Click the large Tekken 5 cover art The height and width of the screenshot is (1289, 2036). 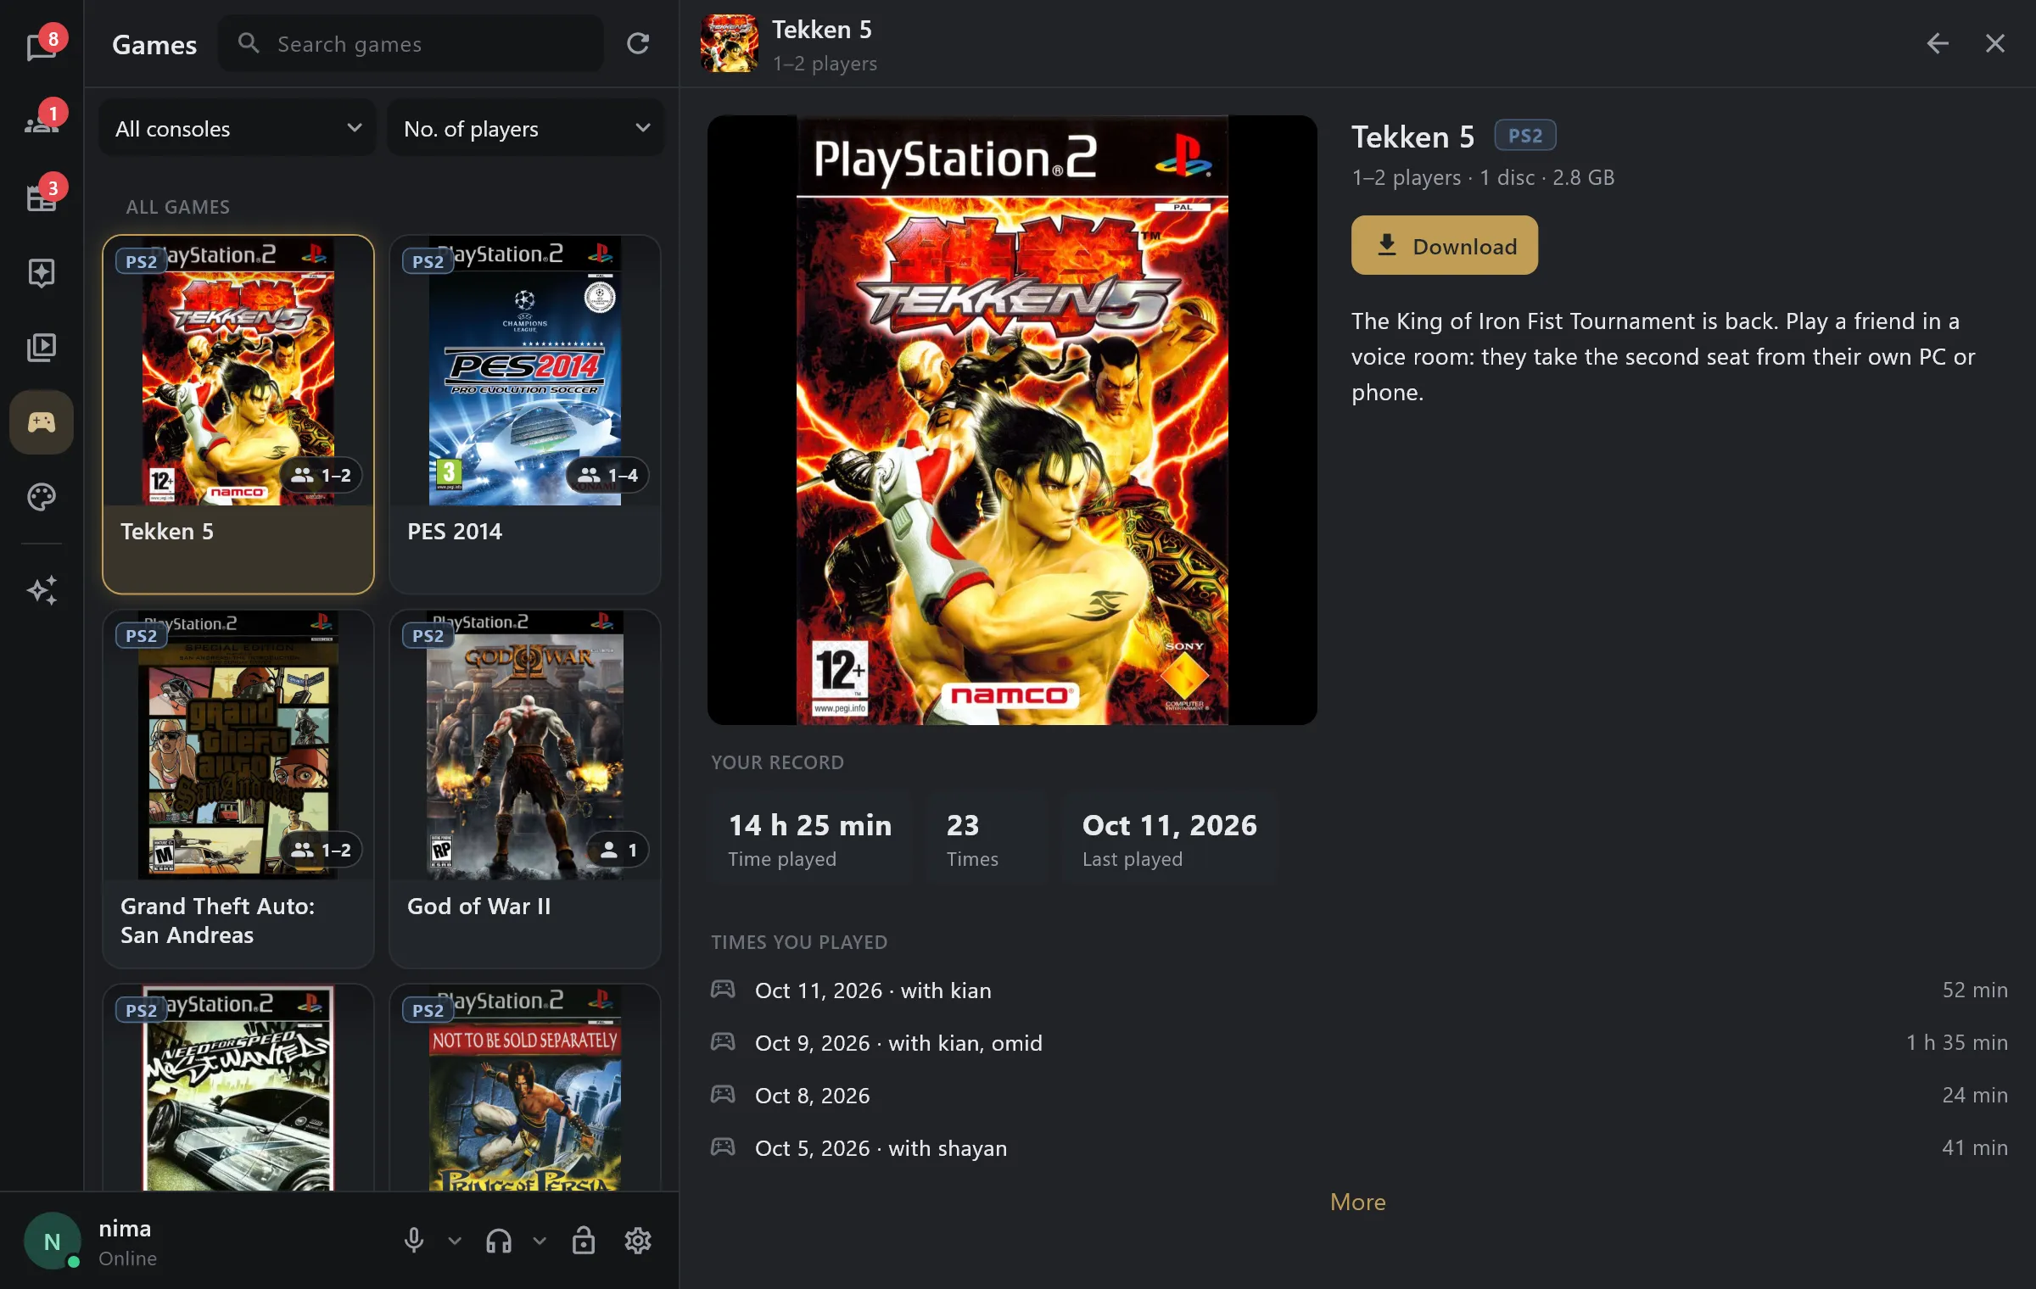[x=1012, y=420]
